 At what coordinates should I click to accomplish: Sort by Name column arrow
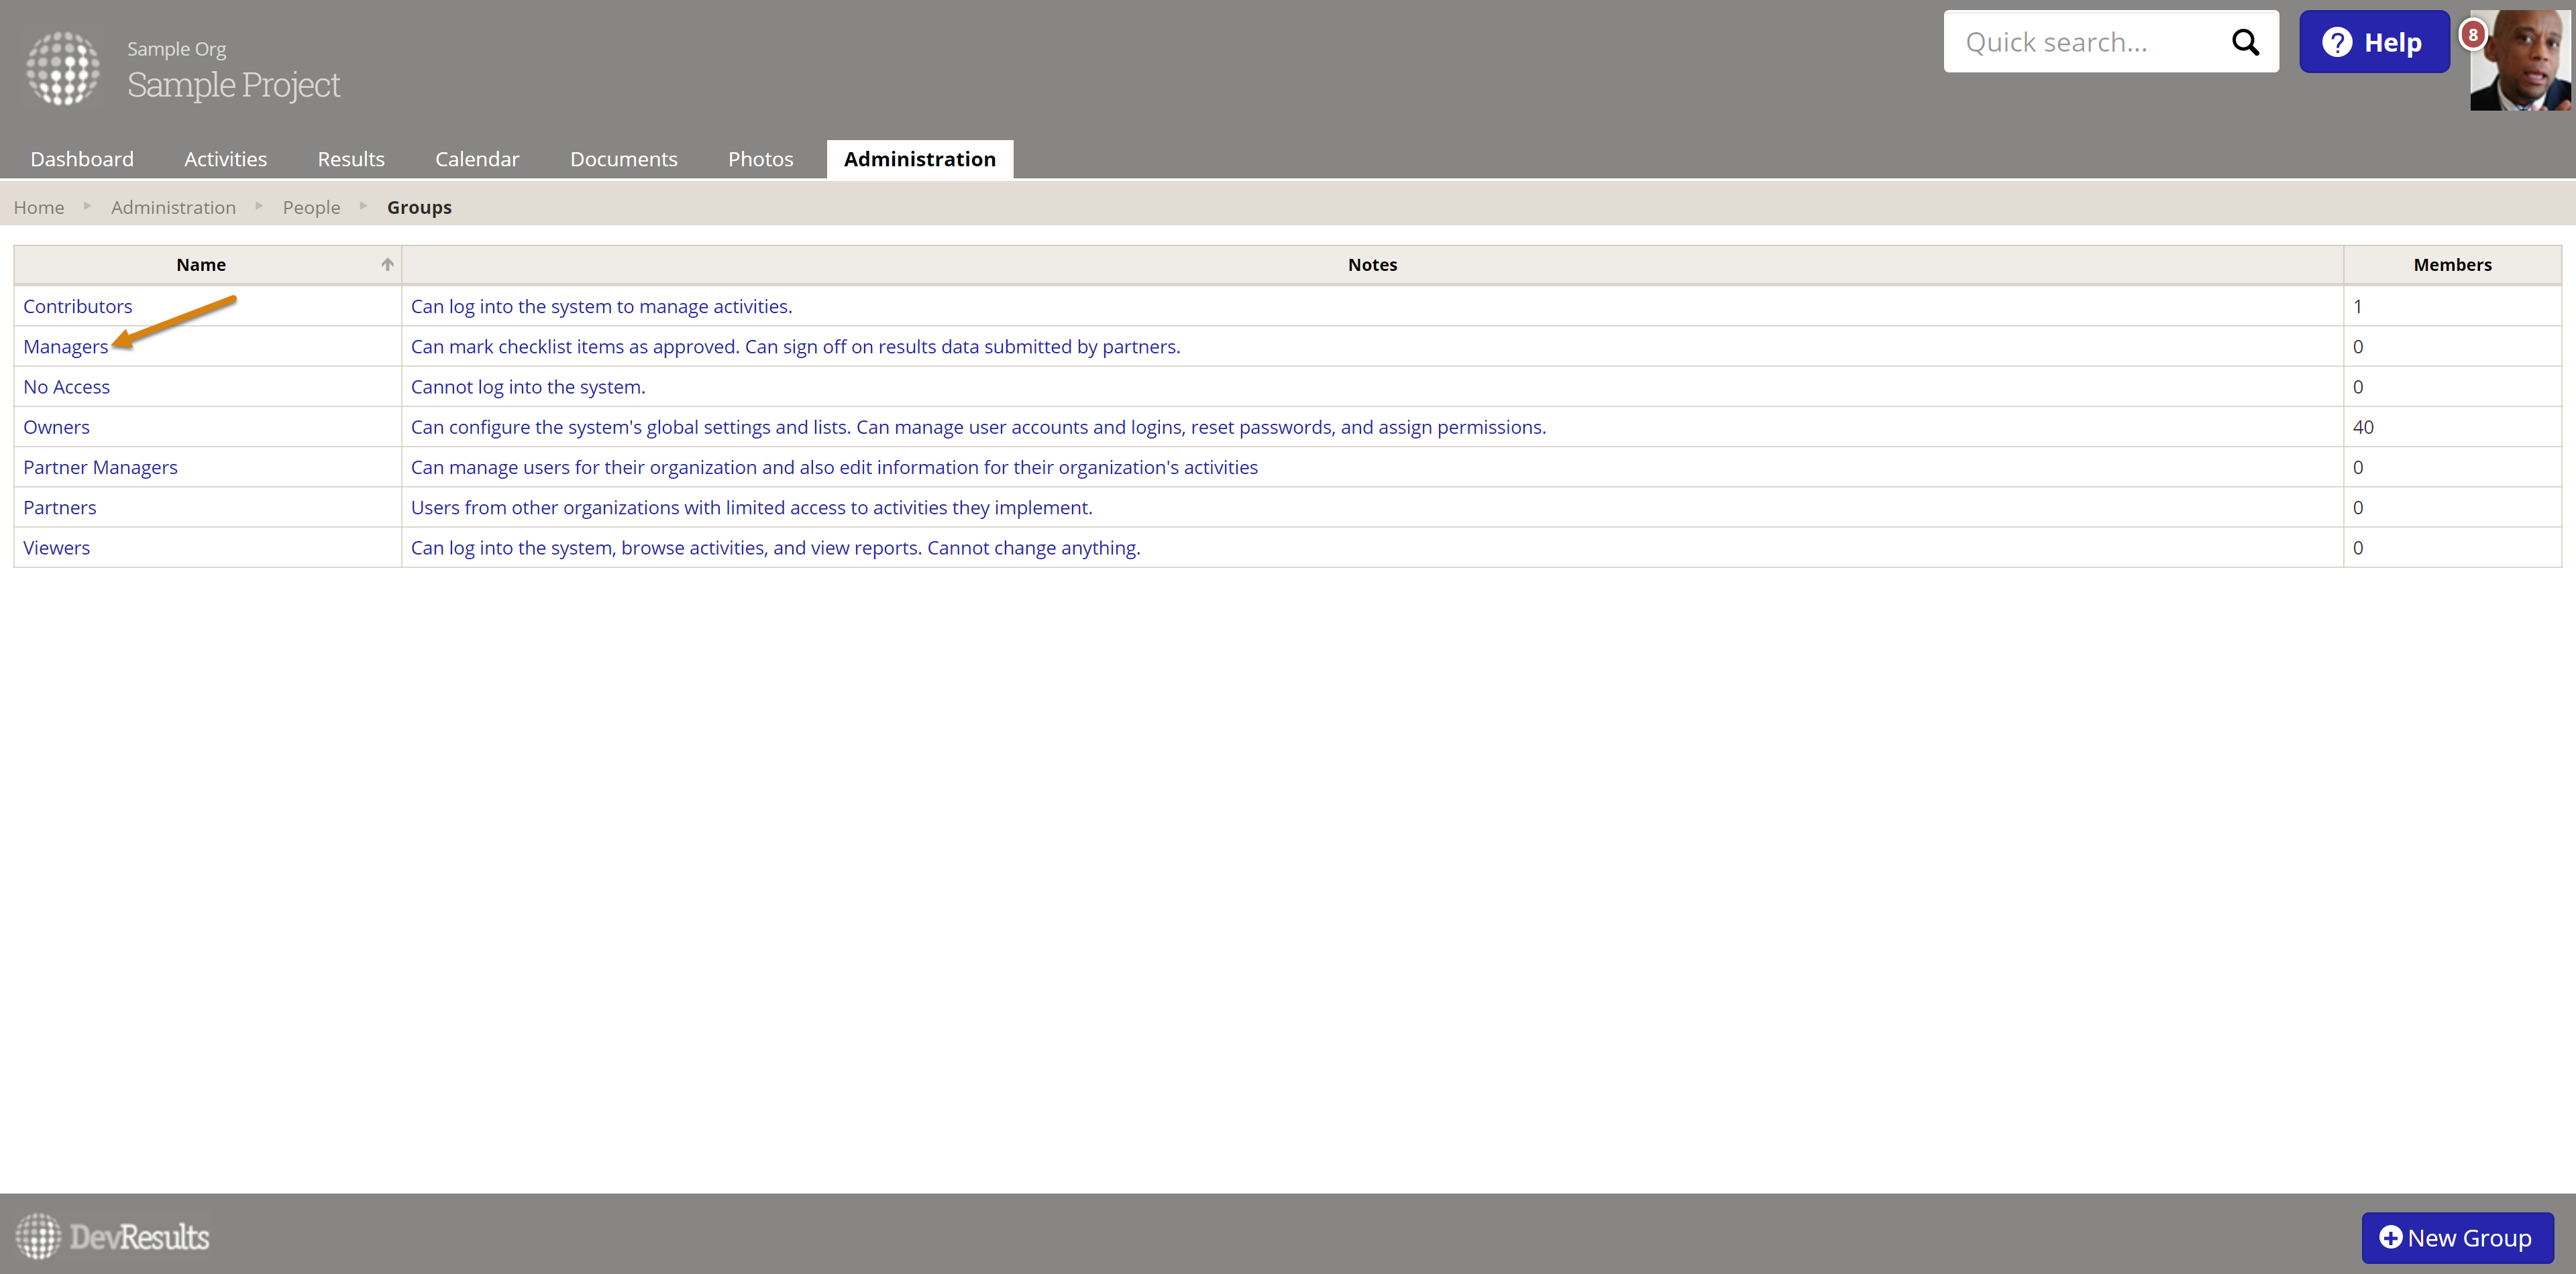[x=387, y=265]
